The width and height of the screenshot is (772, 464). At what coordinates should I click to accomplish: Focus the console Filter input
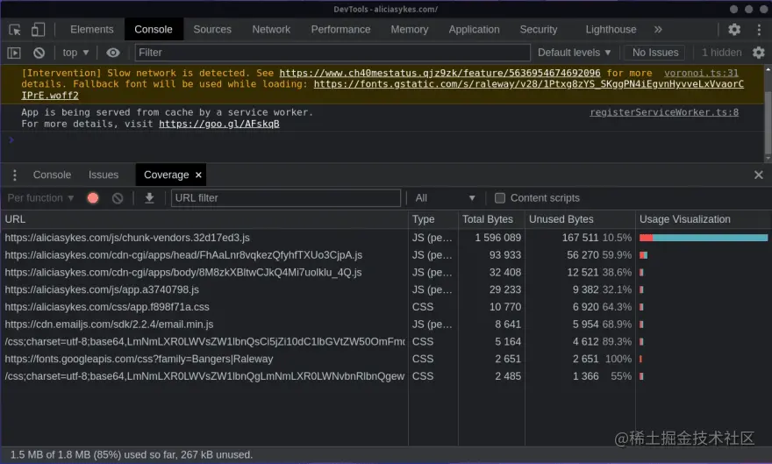332,53
